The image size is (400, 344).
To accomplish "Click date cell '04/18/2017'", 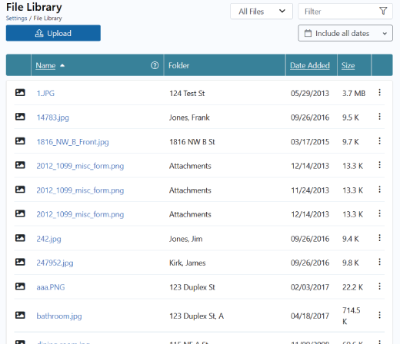I will [310, 316].
